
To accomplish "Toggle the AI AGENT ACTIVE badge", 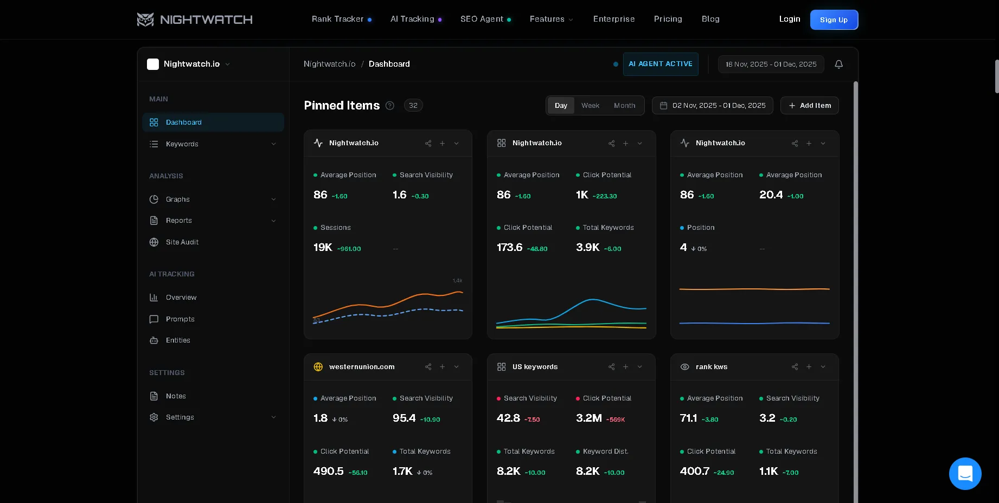I will pyautogui.click(x=660, y=64).
